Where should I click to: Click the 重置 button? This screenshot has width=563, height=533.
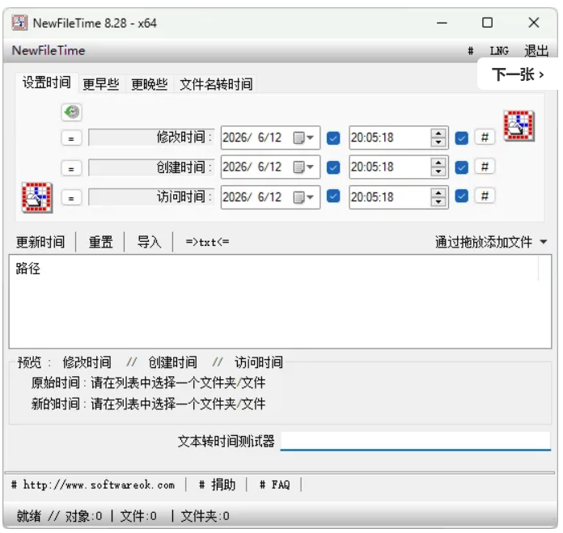coord(101,243)
